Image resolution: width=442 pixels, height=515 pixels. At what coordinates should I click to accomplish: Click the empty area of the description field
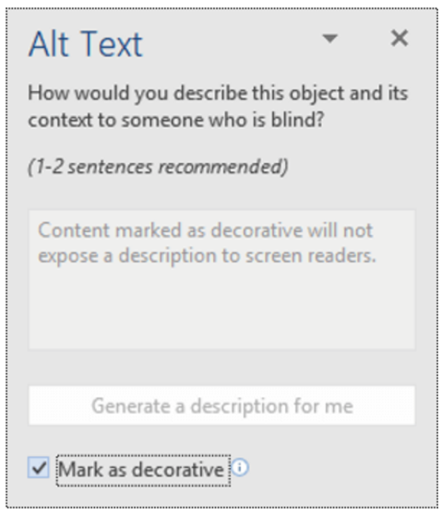(221, 309)
